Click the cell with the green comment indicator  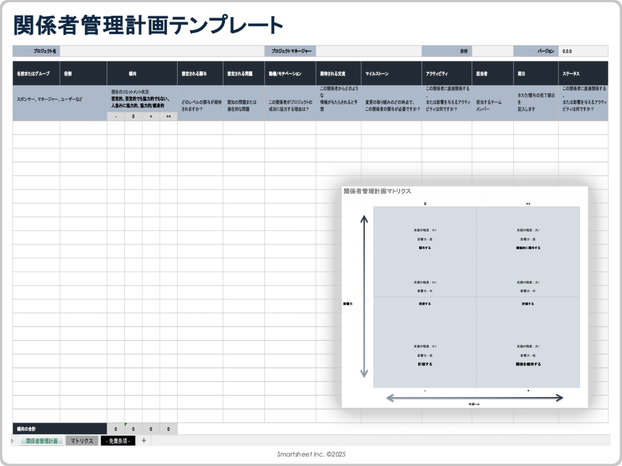coord(133,428)
